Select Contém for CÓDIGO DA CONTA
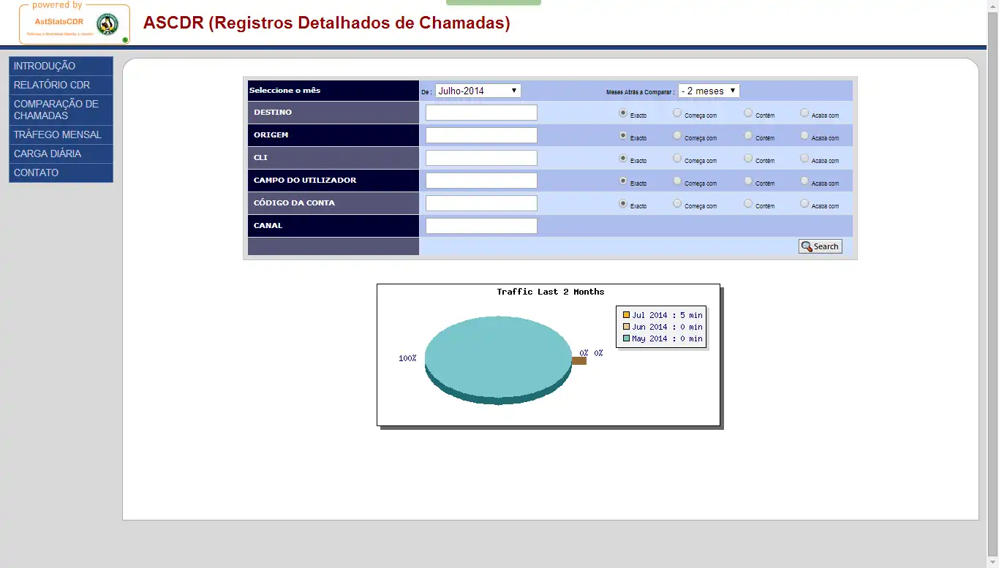This screenshot has width=999, height=568. pyautogui.click(x=748, y=204)
